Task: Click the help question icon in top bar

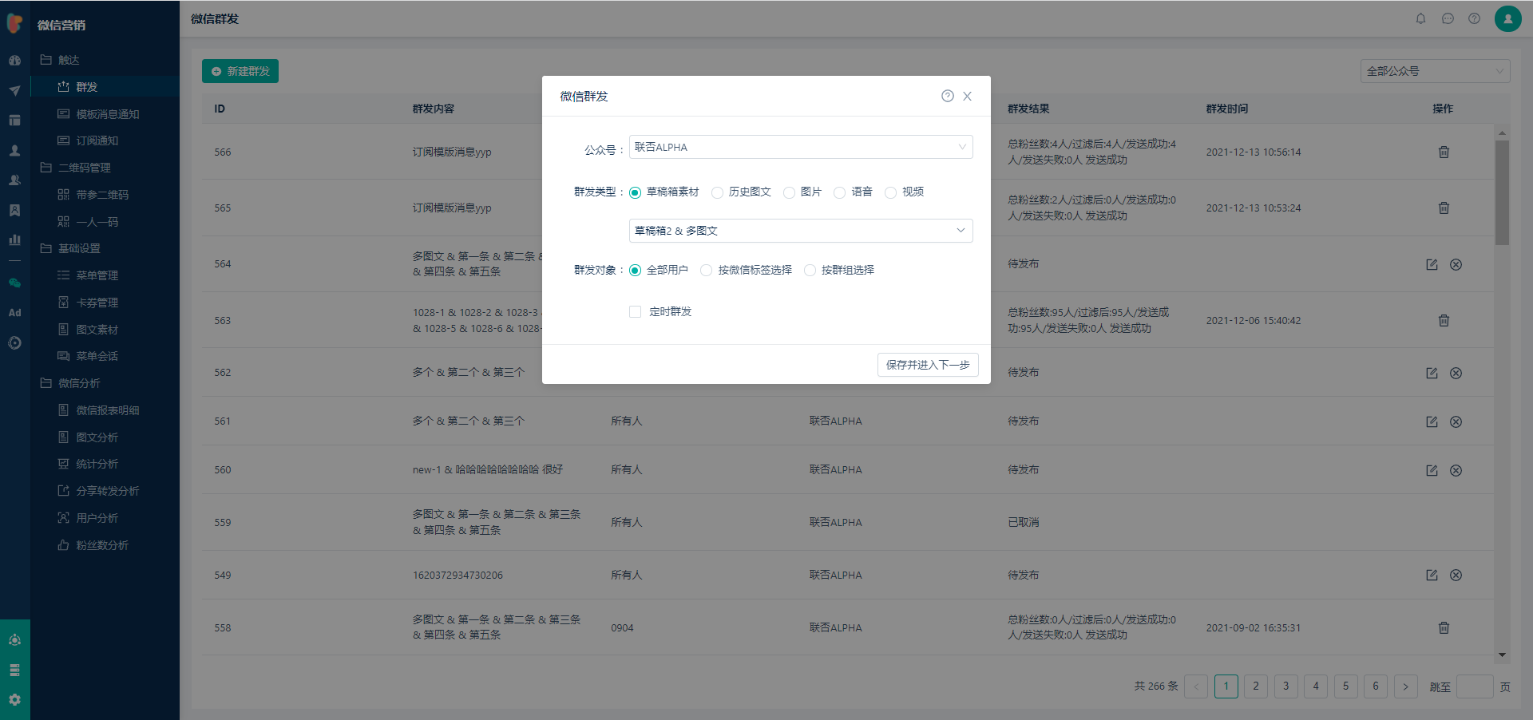Action: pos(1474,18)
